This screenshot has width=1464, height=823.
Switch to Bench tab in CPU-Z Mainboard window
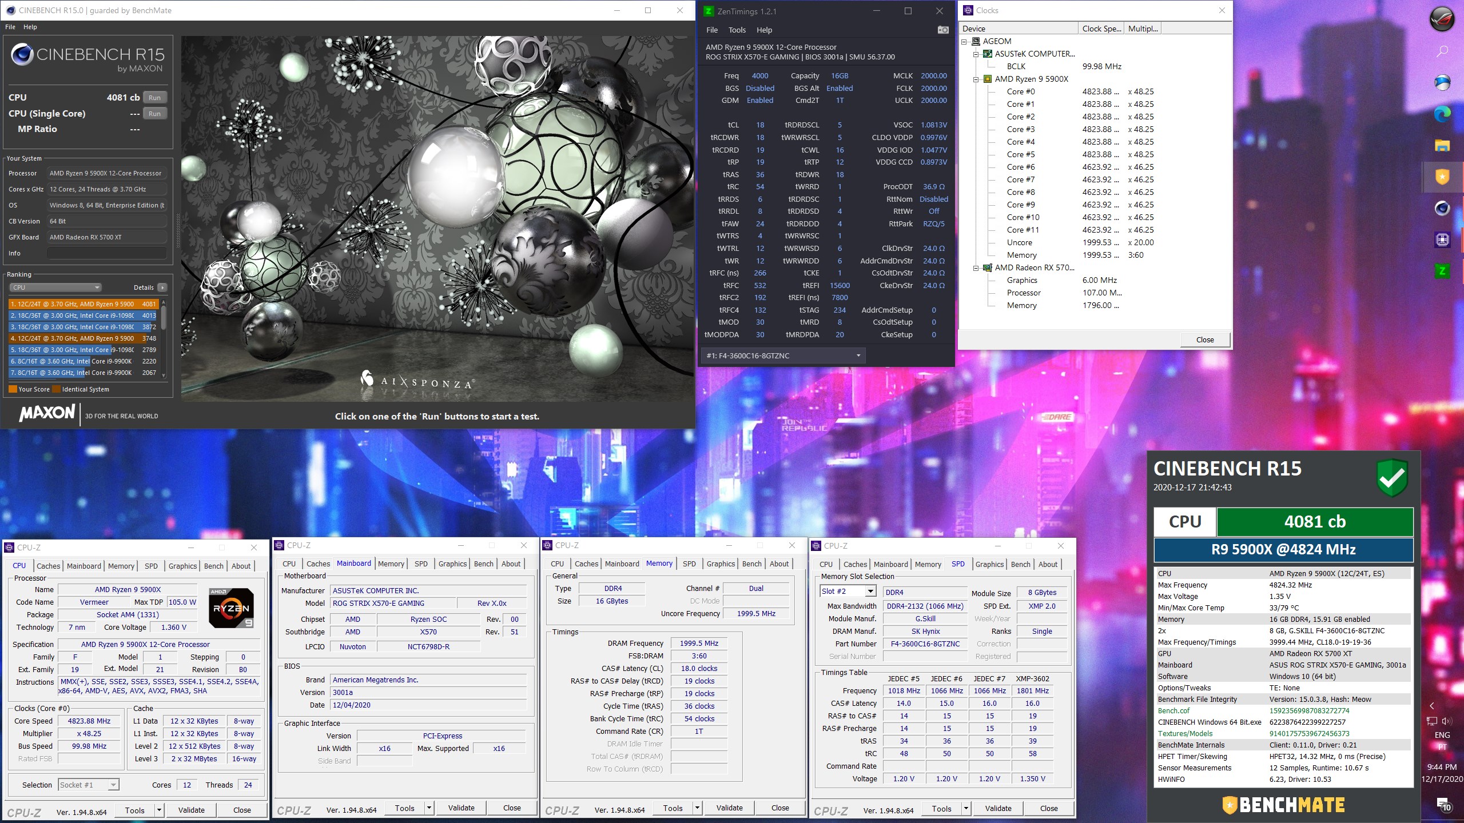click(484, 564)
